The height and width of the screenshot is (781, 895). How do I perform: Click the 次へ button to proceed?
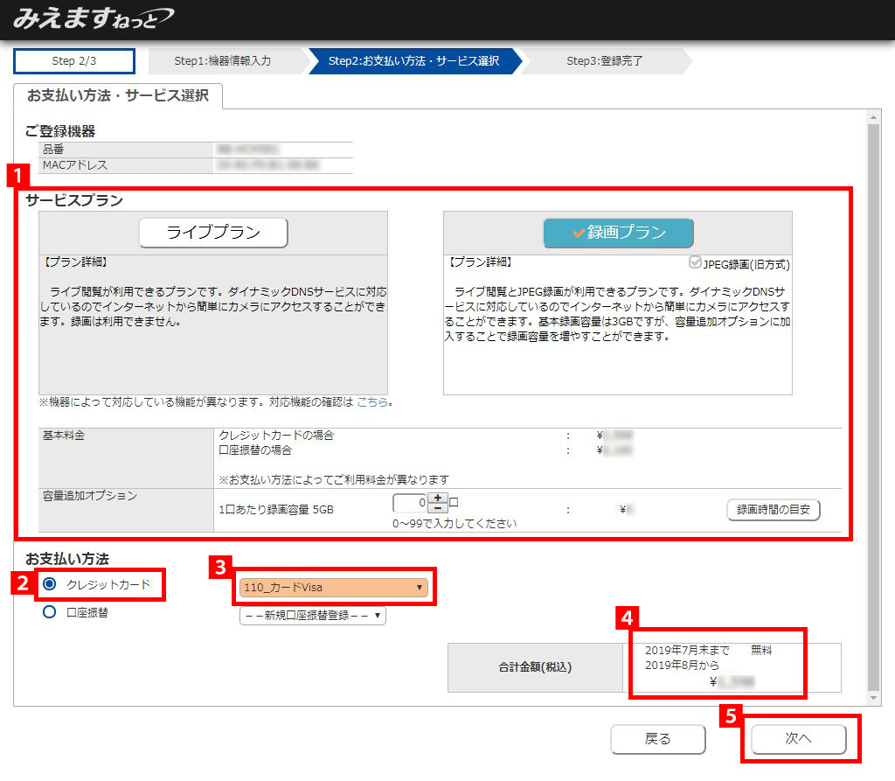coord(798,739)
